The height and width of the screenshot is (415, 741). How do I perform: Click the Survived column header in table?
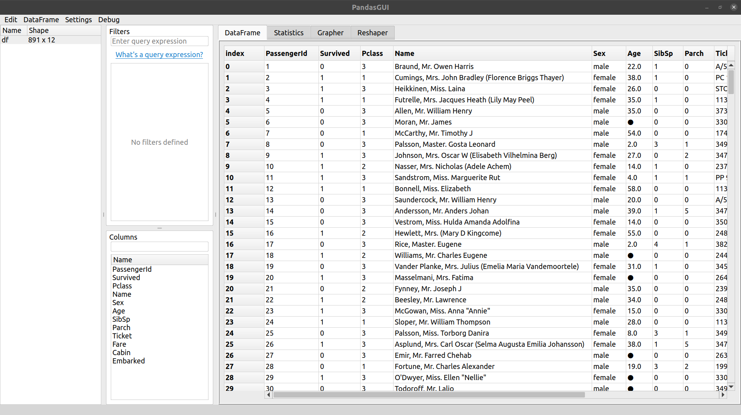340,54
